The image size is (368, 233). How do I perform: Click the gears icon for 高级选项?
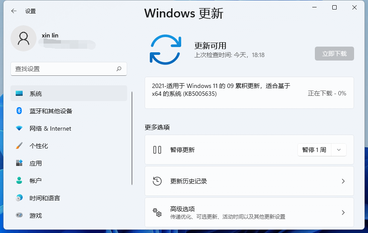[x=157, y=213]
